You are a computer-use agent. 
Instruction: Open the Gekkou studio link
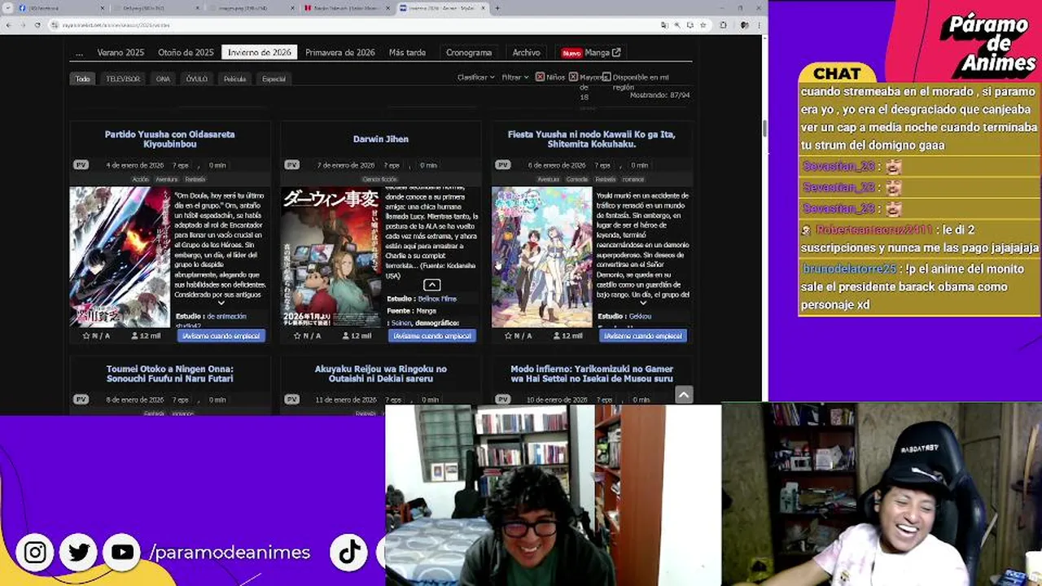point(640,316)
